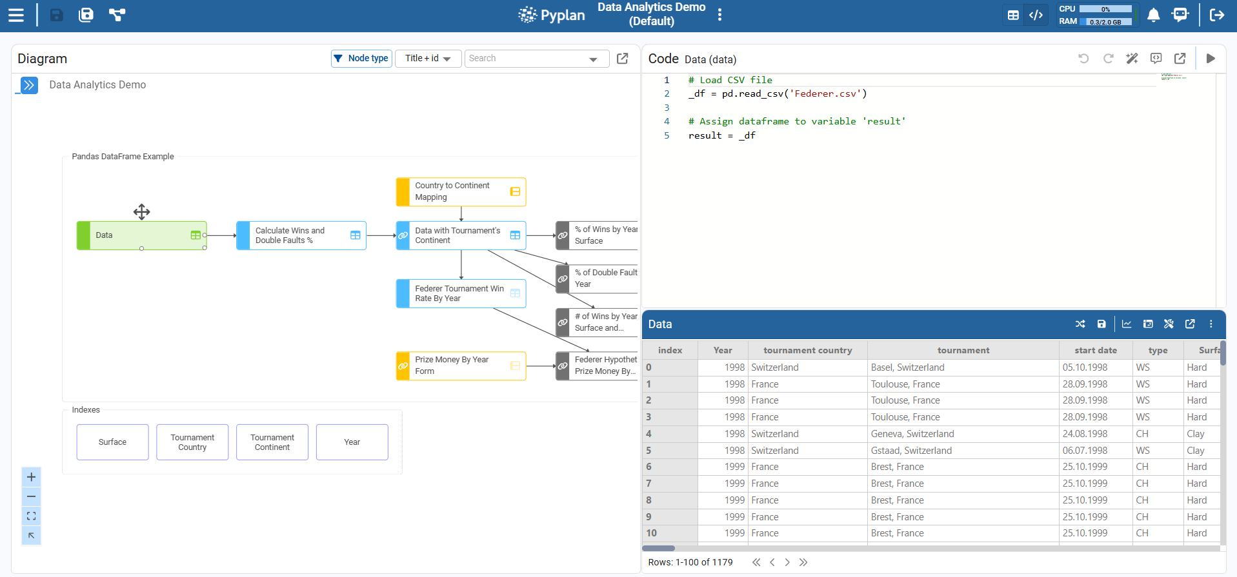Toggle the Node type filter
The height and width of the screenshot is (577, 1237).
(361, 59)
